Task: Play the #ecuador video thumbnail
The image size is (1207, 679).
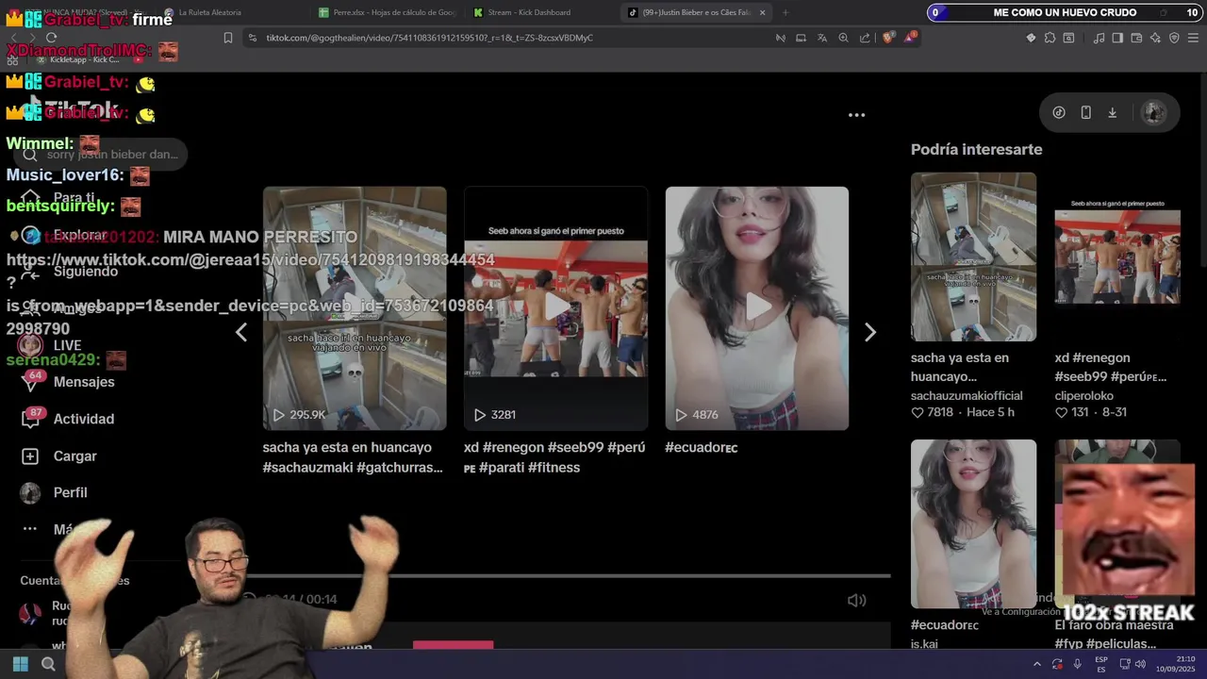Action: (x=757, y=308)
